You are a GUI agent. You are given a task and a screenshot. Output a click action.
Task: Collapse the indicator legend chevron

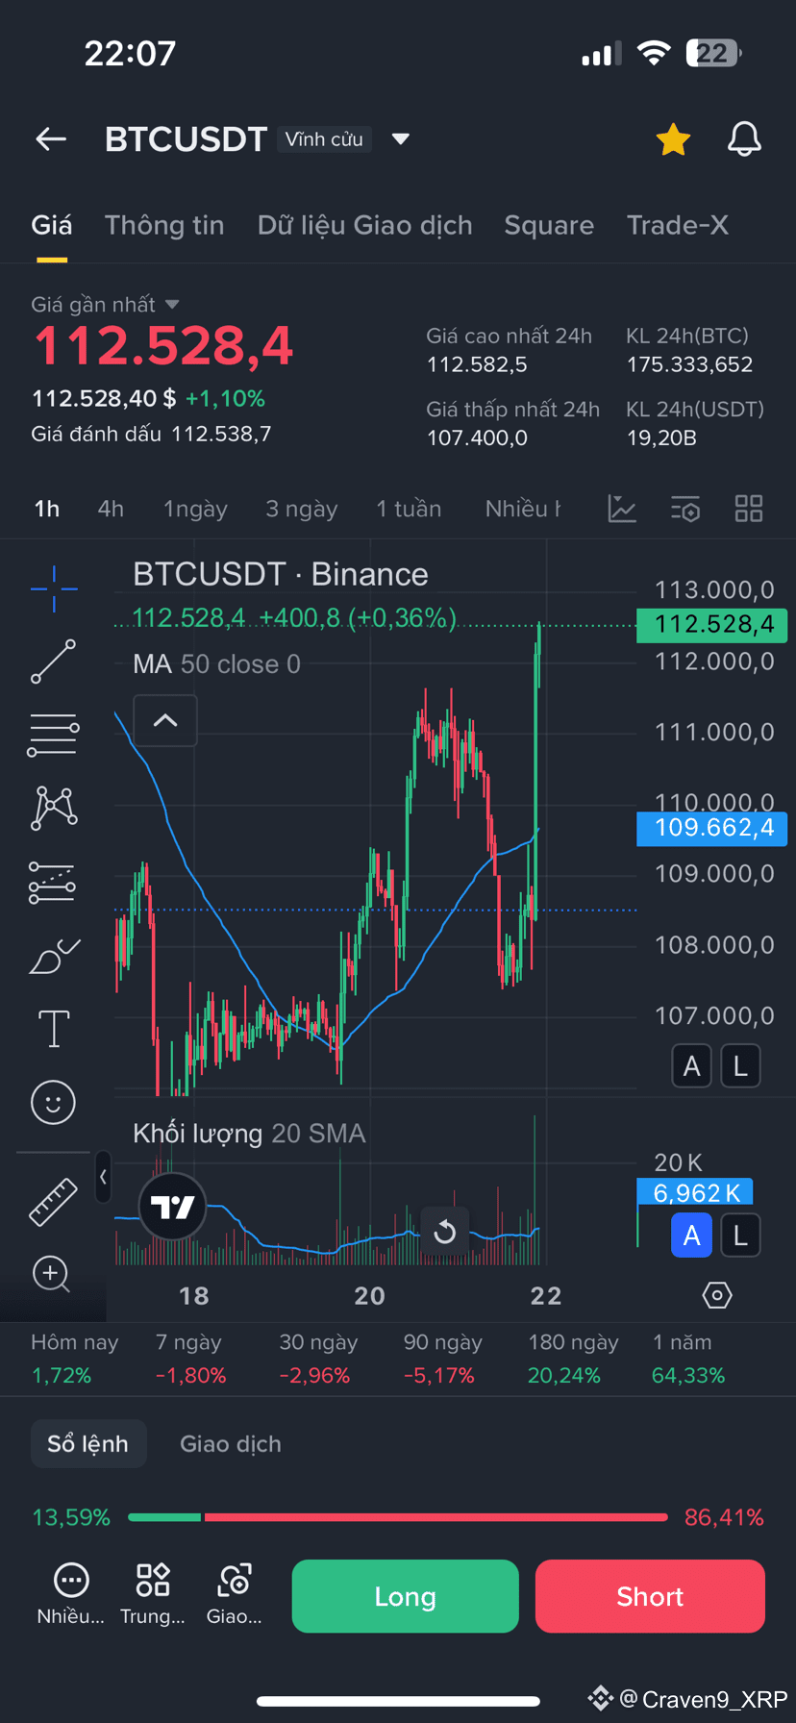[165, 720]
